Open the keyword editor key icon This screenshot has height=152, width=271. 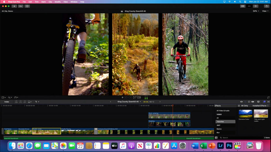pos(21,6)
